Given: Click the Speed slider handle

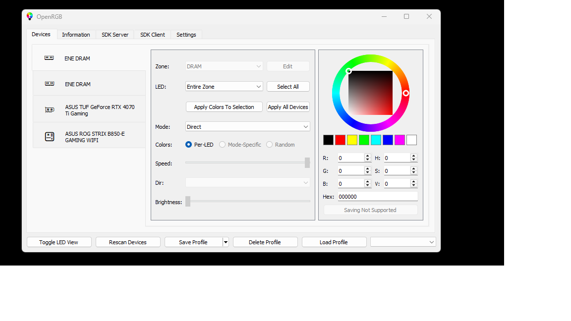Looking at the screenshot, I should [x=307, y=162].
